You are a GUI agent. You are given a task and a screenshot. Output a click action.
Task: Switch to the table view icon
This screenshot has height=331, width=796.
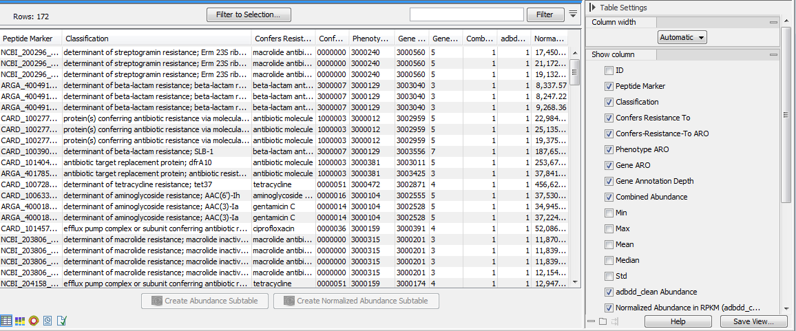(6, 321)
